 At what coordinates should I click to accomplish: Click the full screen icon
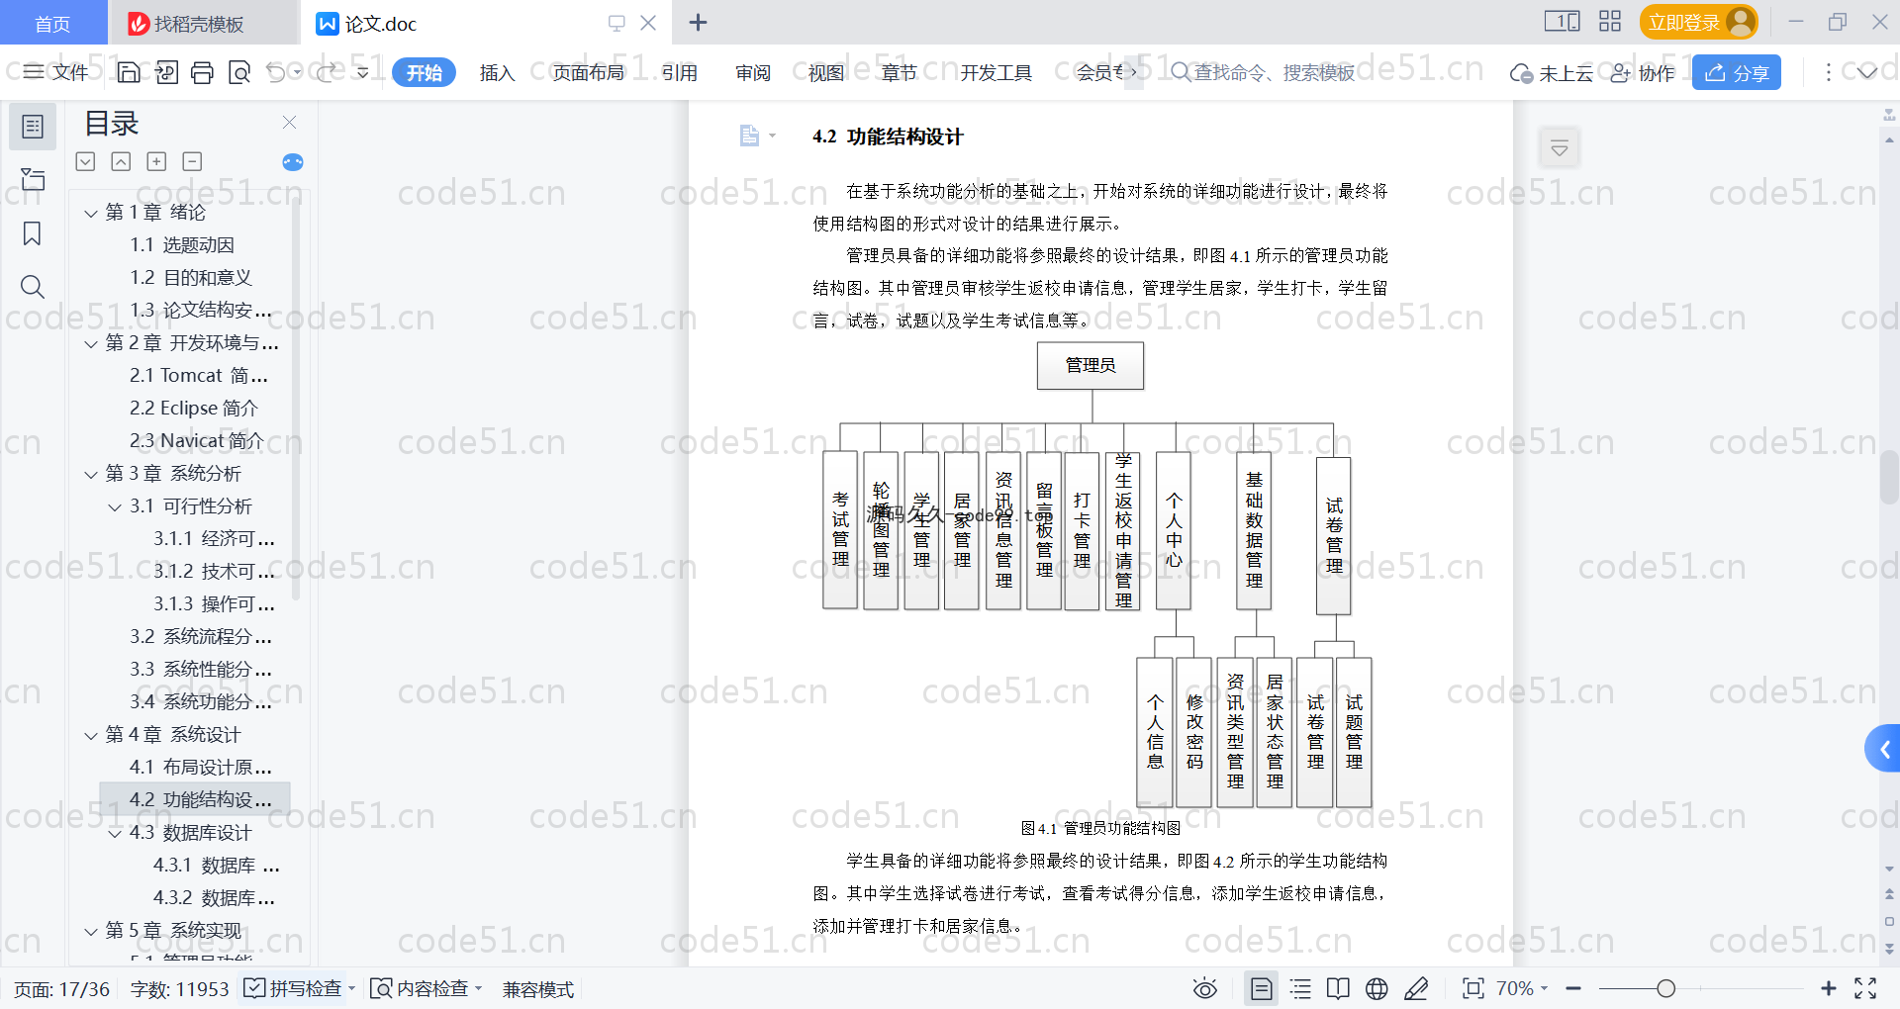(x=1865, y=988)
